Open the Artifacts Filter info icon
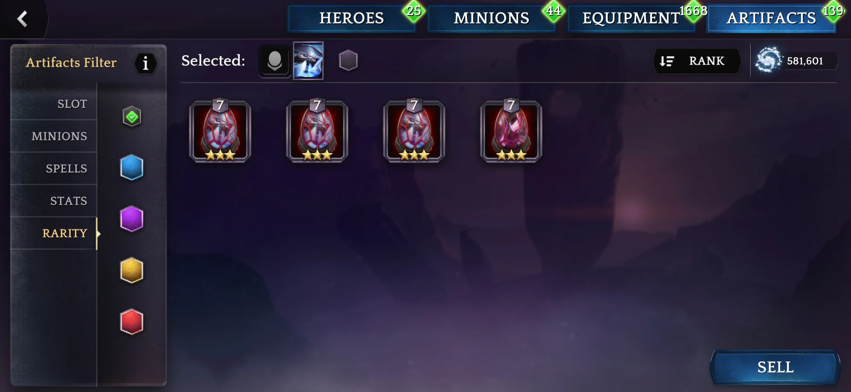The image size is (851, 392). click(145, 64)
